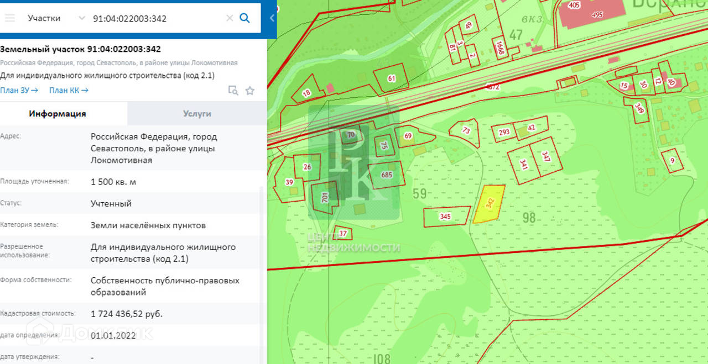Viewport: 708px width, 364px height.
Task: Collapse the side panel with the chevron
Action: [272, 18]
